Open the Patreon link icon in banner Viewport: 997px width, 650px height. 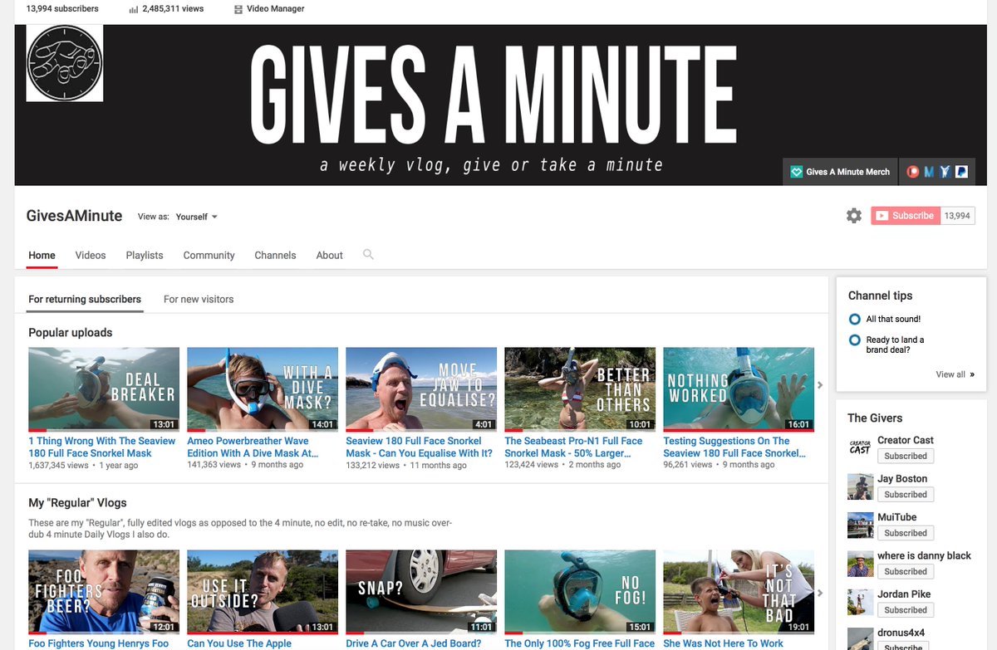tap(913, 172)
